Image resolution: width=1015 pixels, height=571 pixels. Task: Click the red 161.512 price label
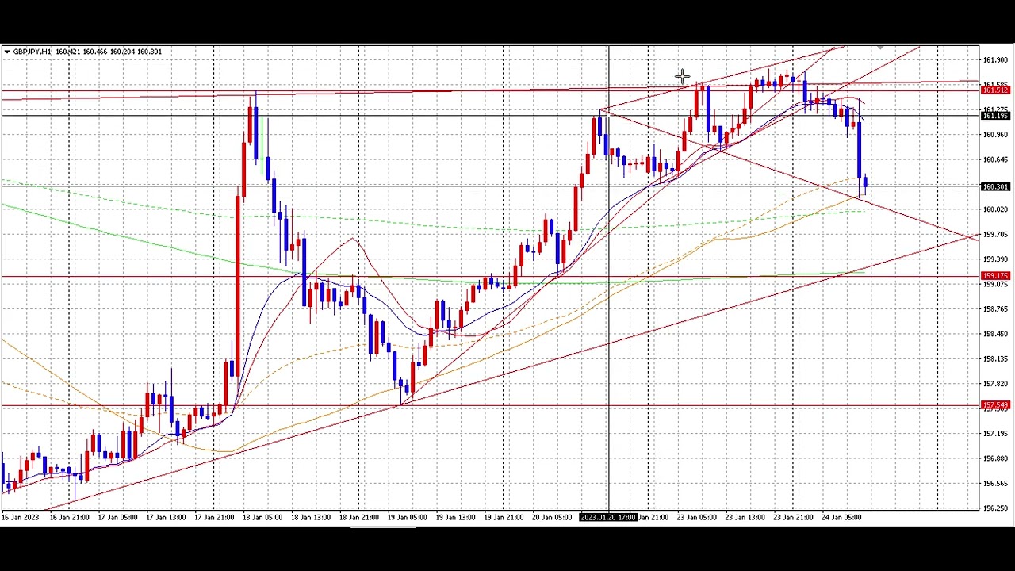[995, 90]
